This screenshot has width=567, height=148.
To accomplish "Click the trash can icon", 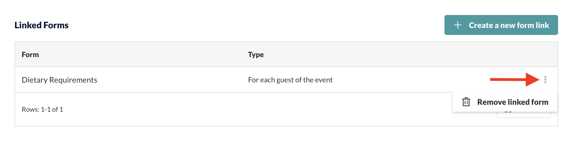I will coord(466,102).
